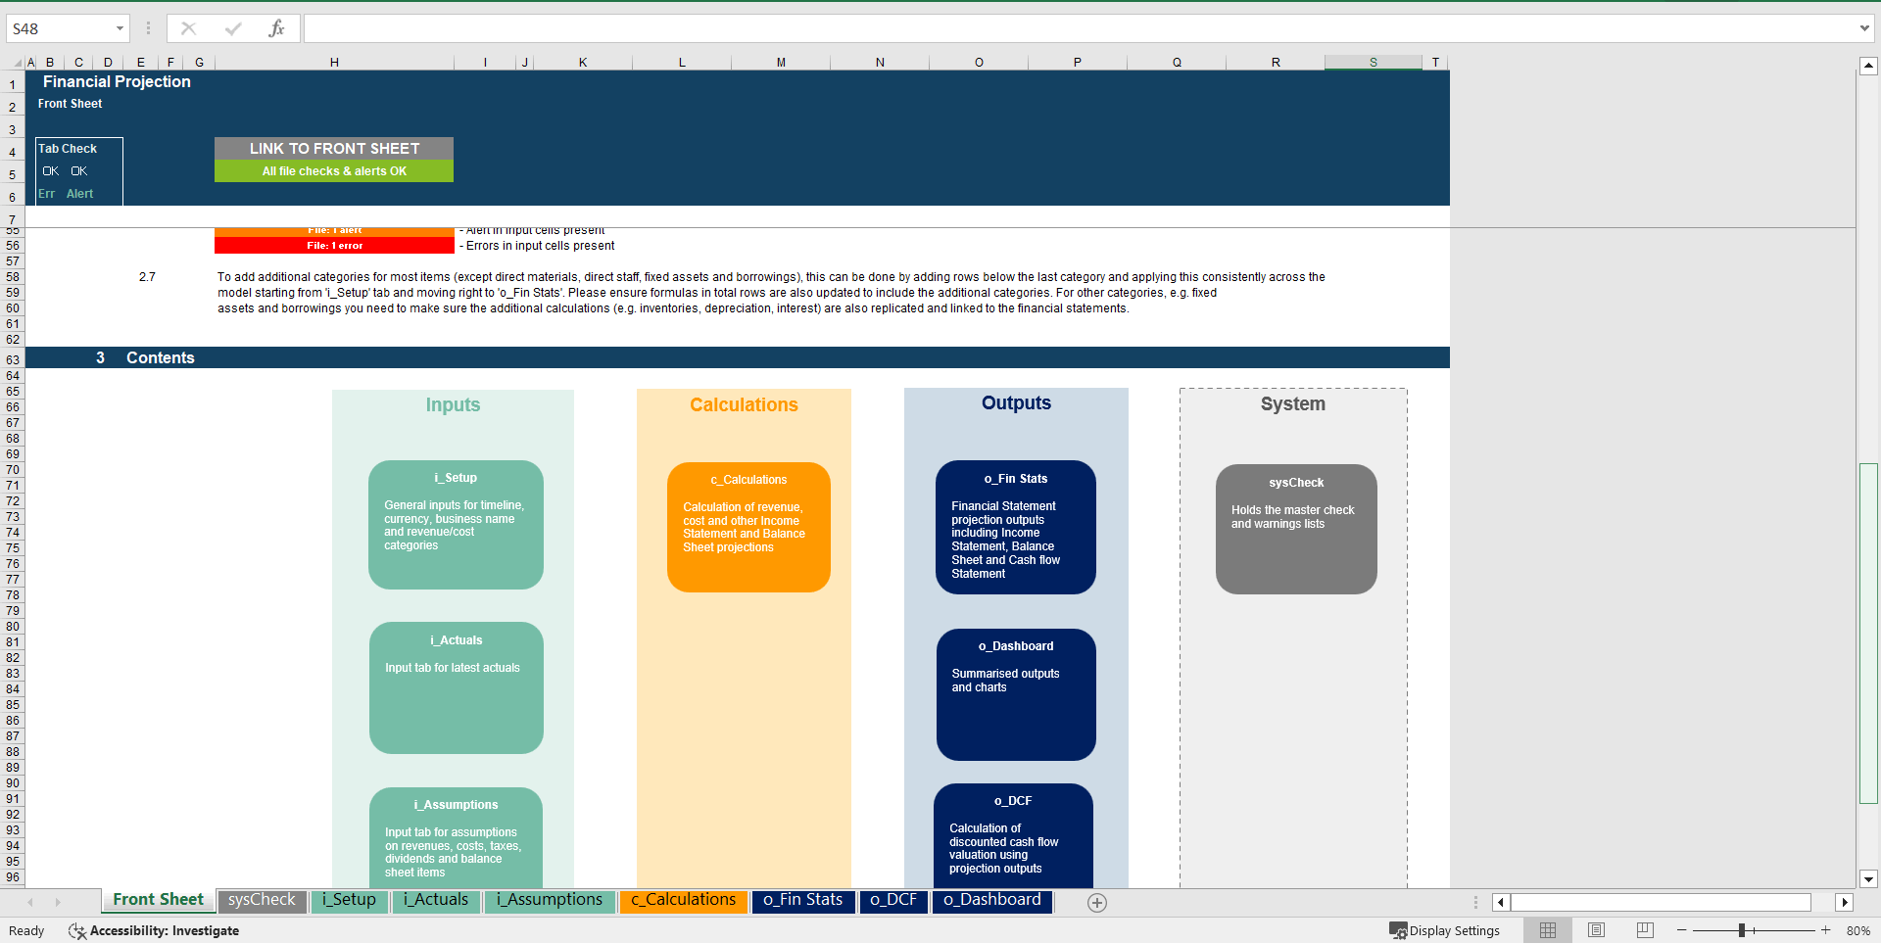Click Accessibility: Investigate status indicator
The image size is (1881, 944).
click(x=154, y=930)
